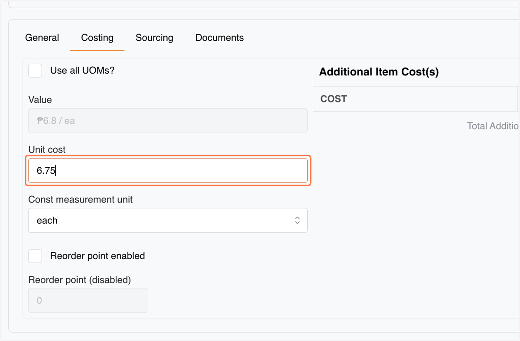Click the Unit cost label
520x341 pixels.
tap(47, 149)
